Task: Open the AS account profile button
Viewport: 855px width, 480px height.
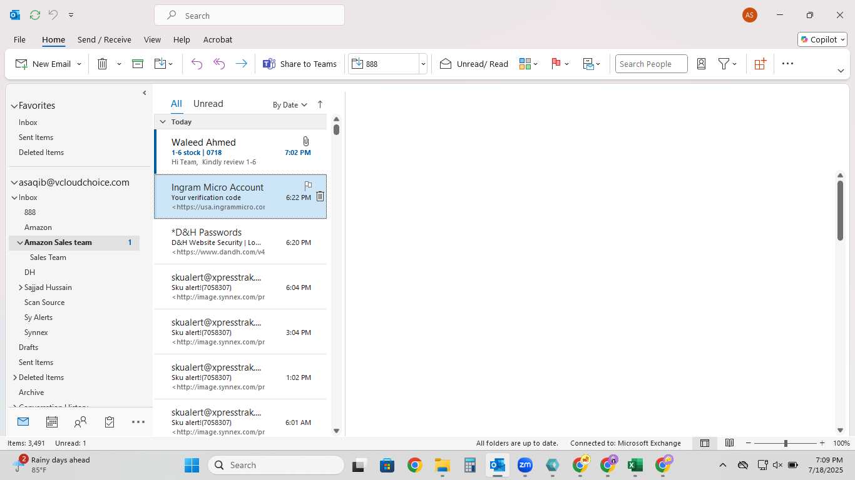Action: [749, 15]
